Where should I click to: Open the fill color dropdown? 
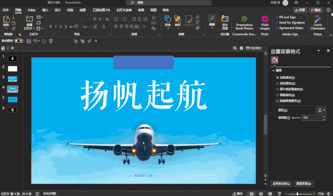coord(321,110)
